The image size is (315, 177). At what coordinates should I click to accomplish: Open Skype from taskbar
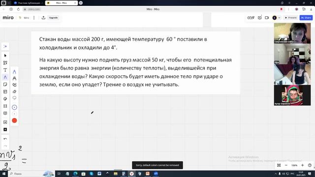pyautogui.click(x=92, y=174)
